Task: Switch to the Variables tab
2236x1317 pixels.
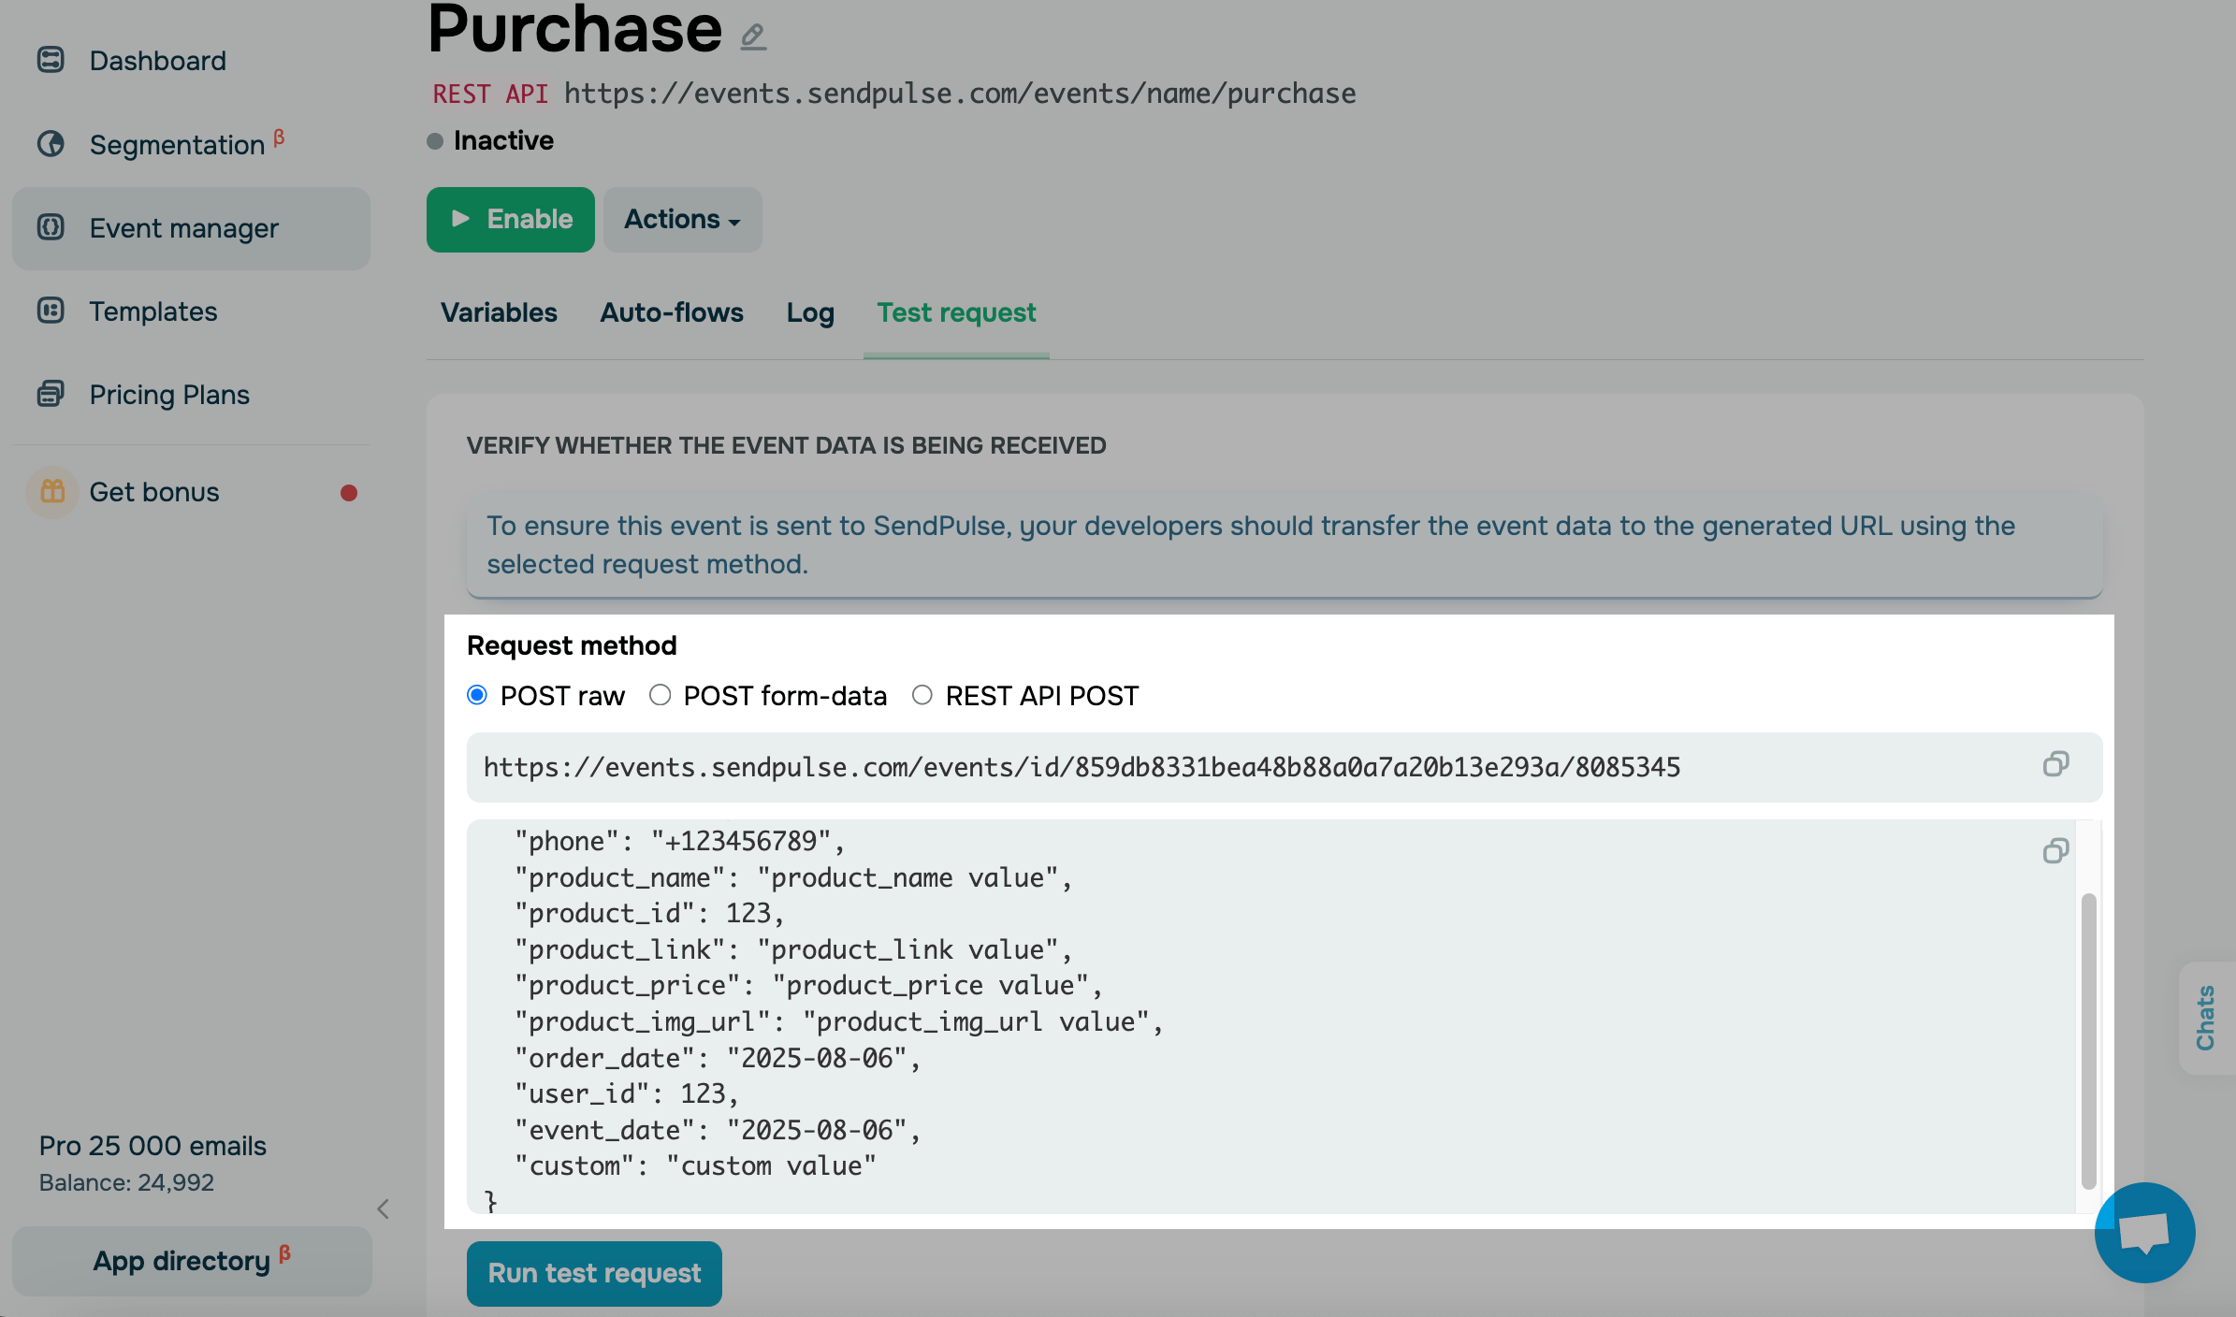Action: 499,312
